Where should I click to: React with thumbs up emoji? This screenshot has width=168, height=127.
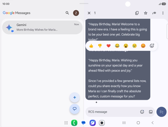pyautogui.click(x=91, y=46)
